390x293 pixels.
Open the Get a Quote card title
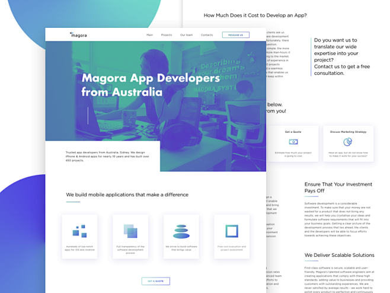coord(293,132)
